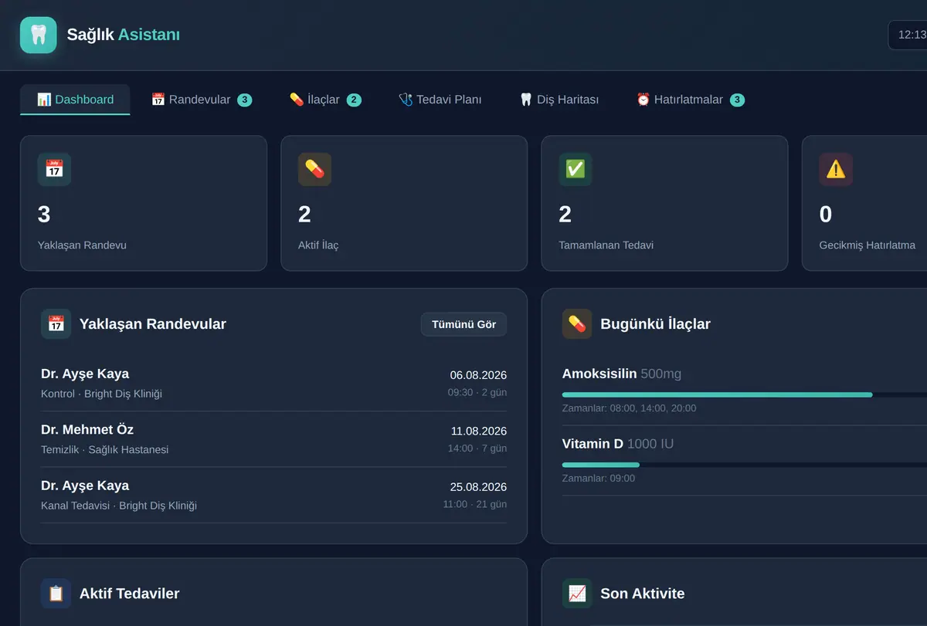Click the chart icon beside Son Aktivite
The image size is (927, 626).
(577, 594)
